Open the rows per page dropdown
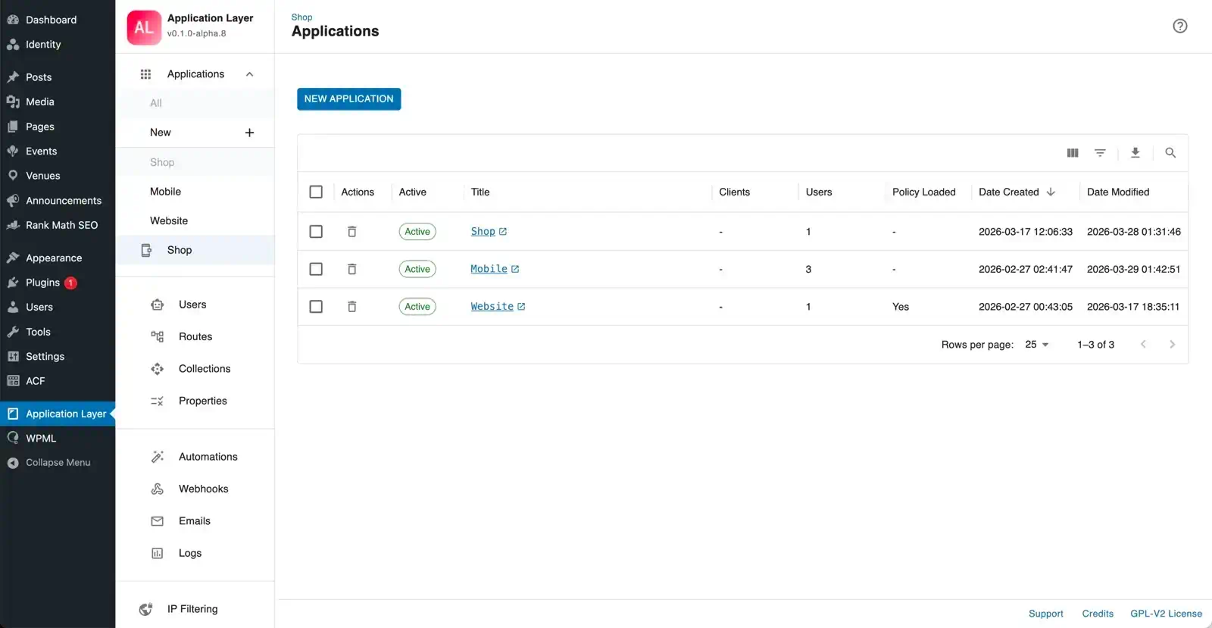The width and height of the screenshot is (1212, 628). pos(1036,345)
